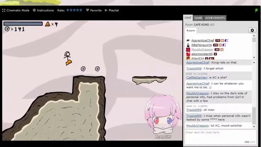Screen dimensions: 261x147
Task: Click the game health bar
Action: [x=23, y=24]
